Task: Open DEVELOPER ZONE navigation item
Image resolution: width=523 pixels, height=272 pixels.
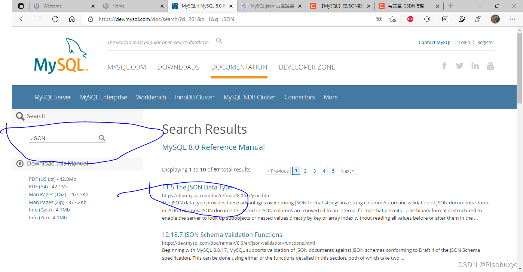Action: point(307,67)
